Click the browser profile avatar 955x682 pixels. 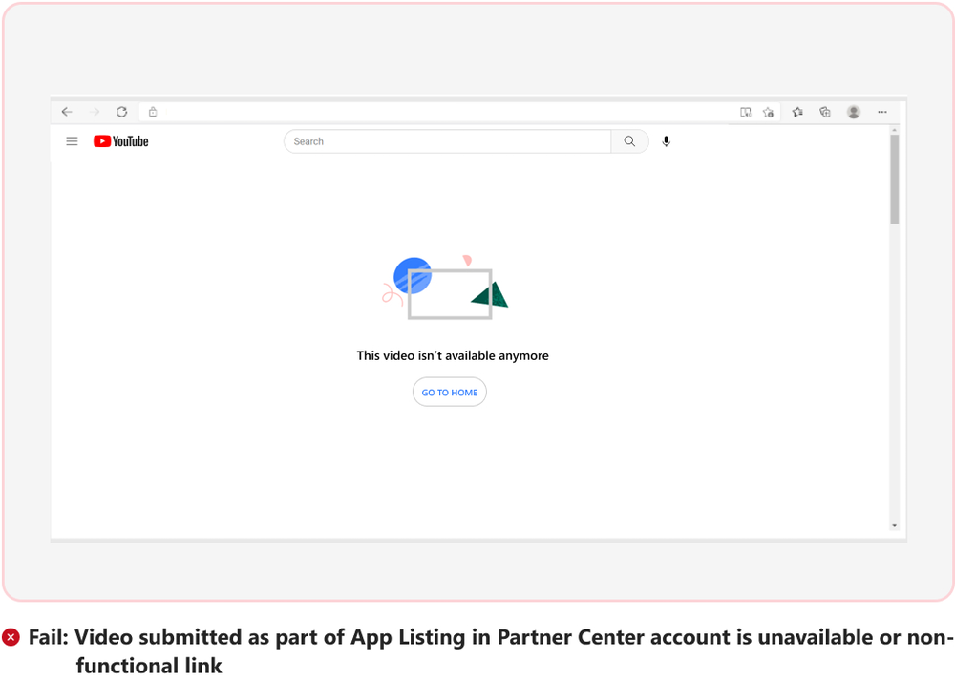[854, 112]
